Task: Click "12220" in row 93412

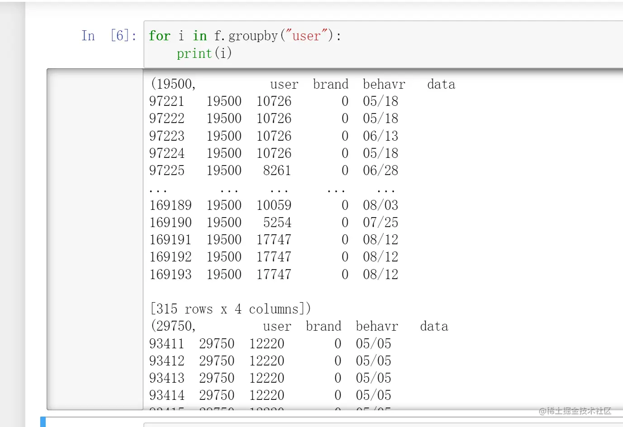Action: (267, 361)
